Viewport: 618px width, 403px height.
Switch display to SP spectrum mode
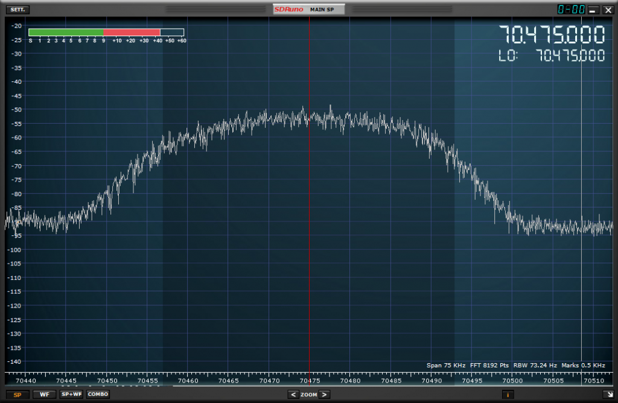(x=18, y=395)
